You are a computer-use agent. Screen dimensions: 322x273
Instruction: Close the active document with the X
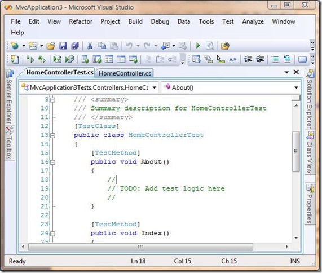pyautogui.click(x=296, y=72)
